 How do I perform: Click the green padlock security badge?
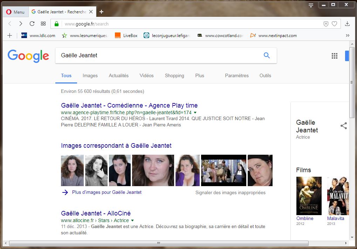point(56,24)
